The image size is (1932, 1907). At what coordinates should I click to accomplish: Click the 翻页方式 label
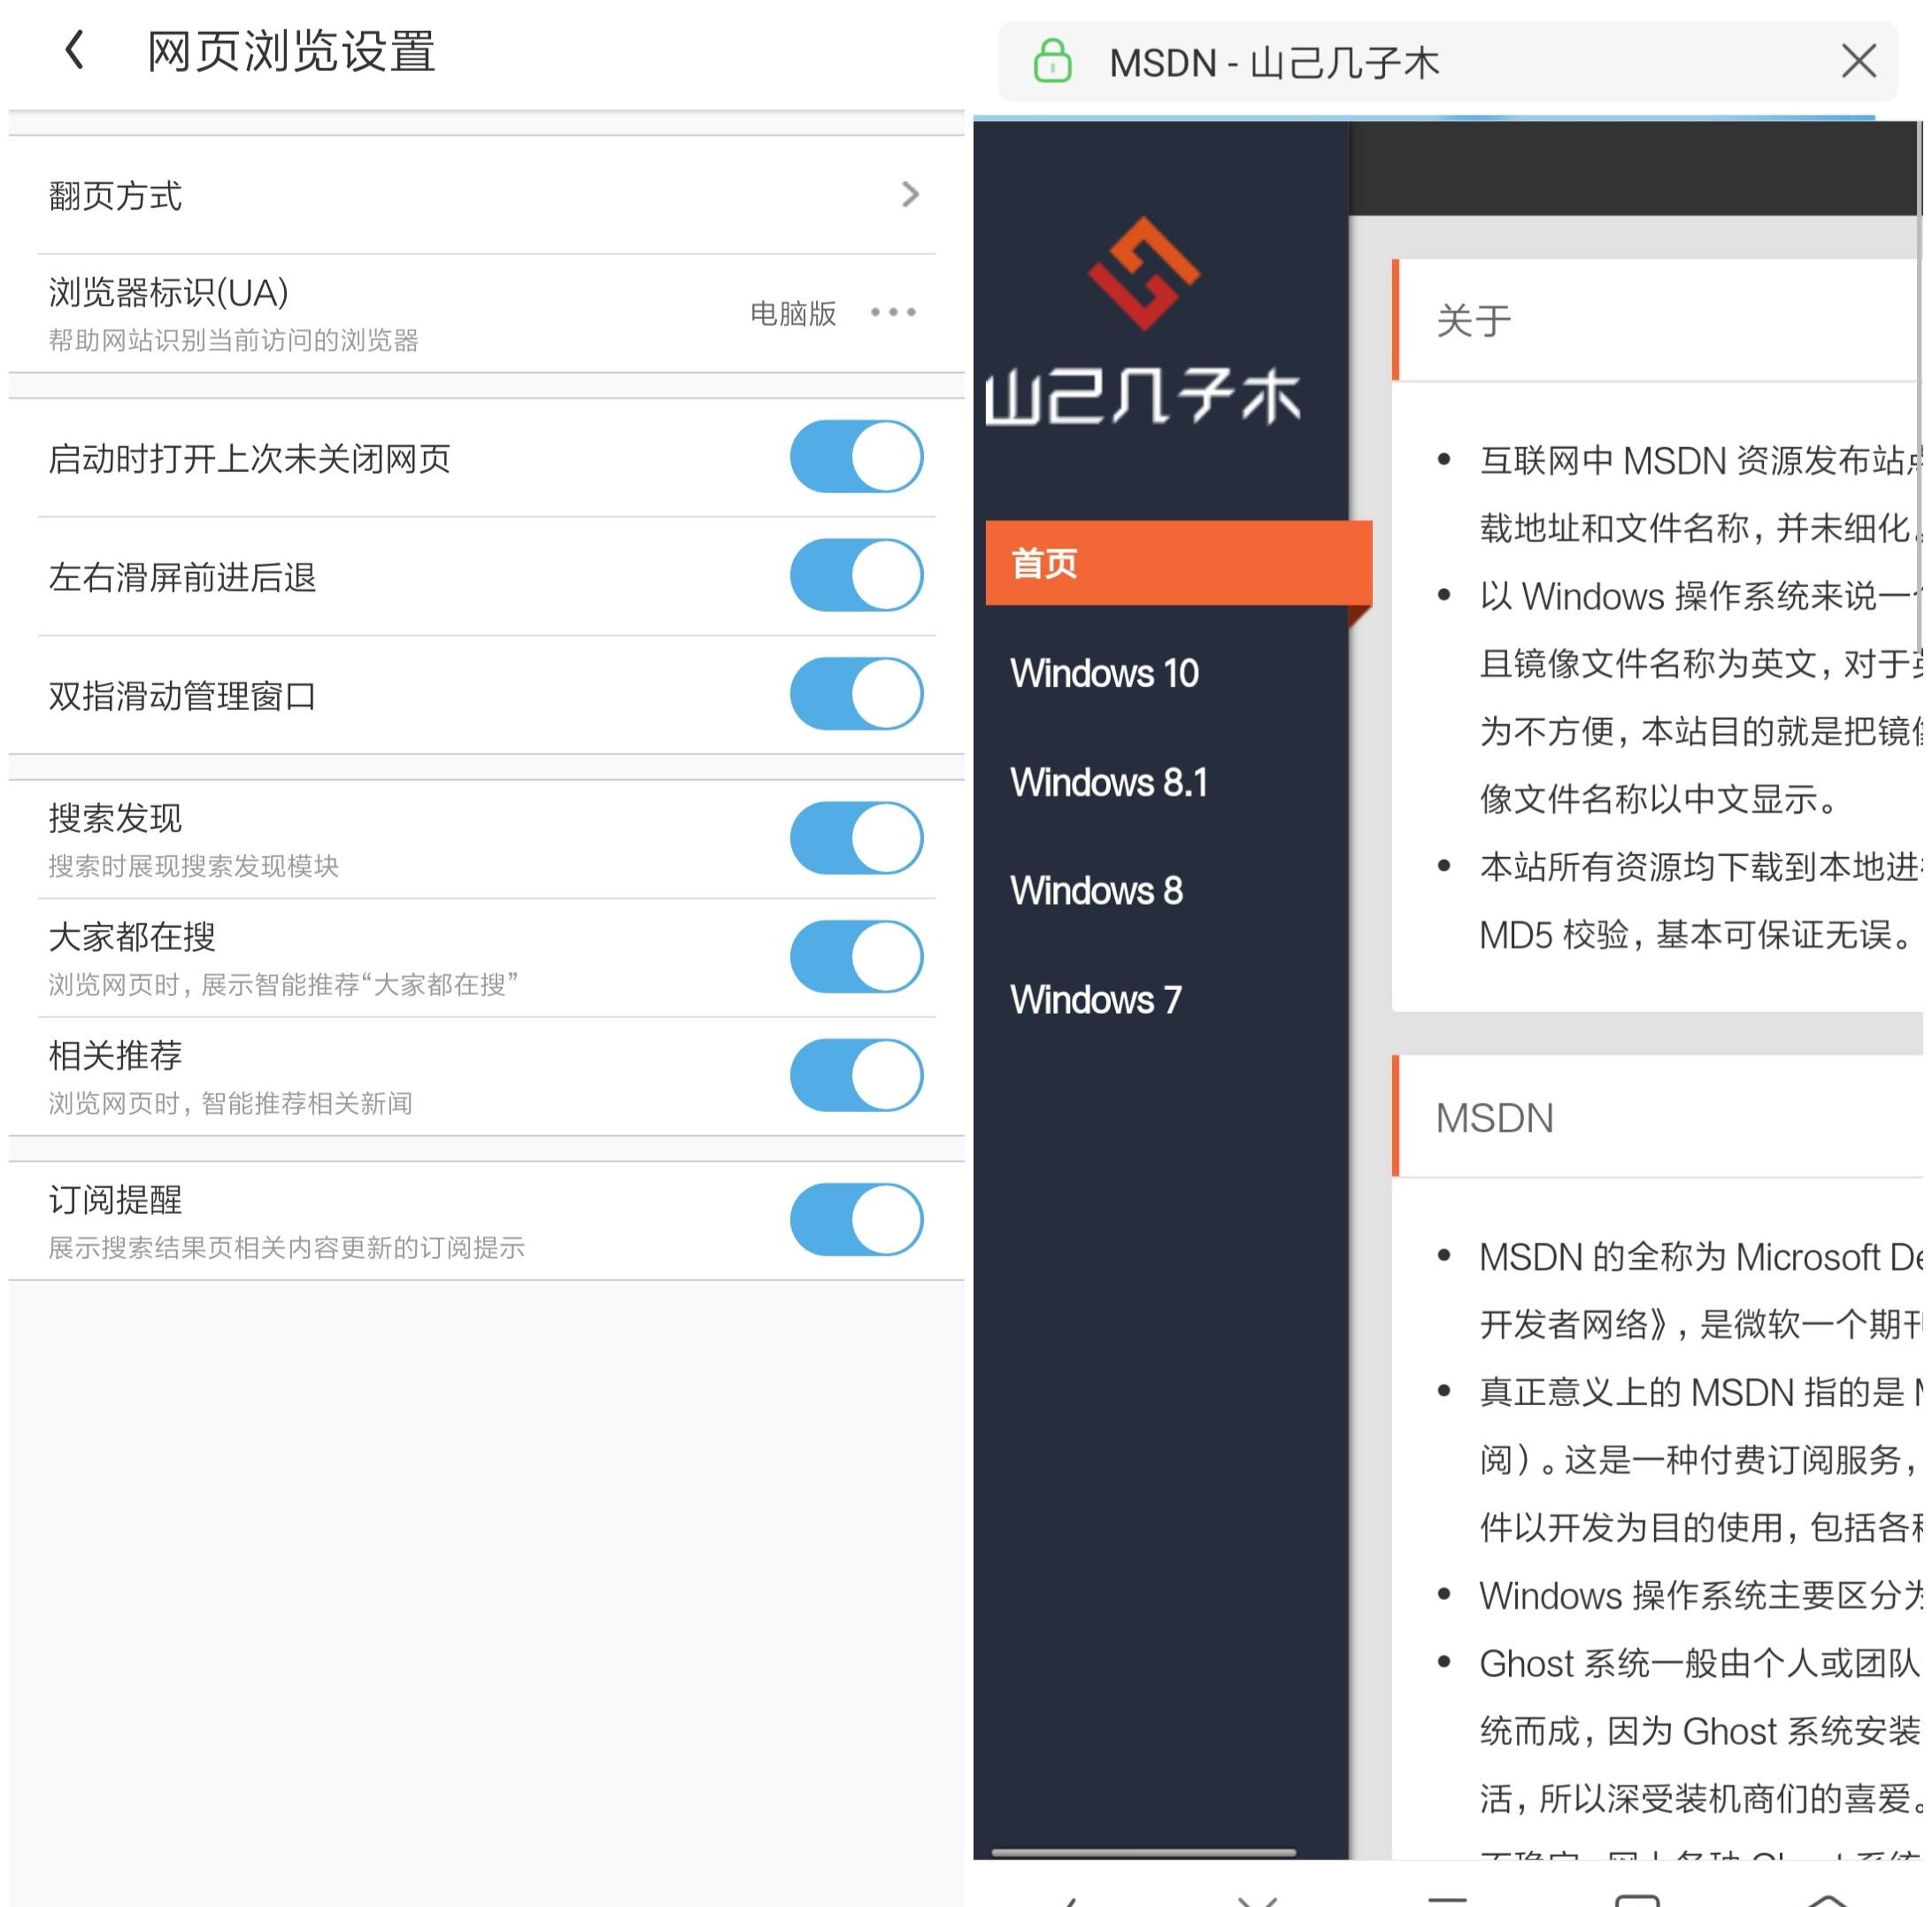coord(115,197)
